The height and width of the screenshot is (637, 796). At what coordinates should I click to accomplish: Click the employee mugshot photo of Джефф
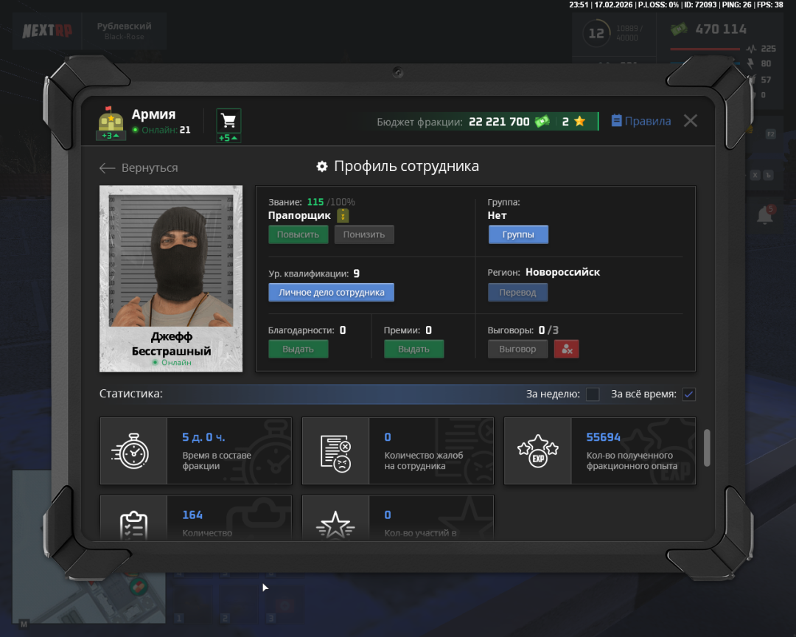tap(171, 257)
